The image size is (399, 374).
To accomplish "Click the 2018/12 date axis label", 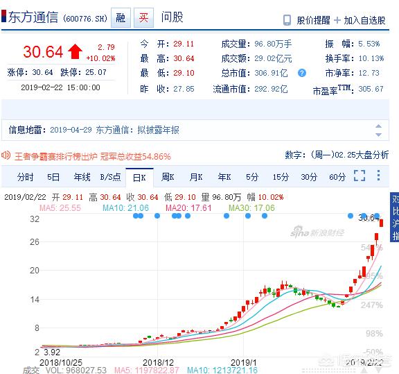I will [x=158, y=362].
